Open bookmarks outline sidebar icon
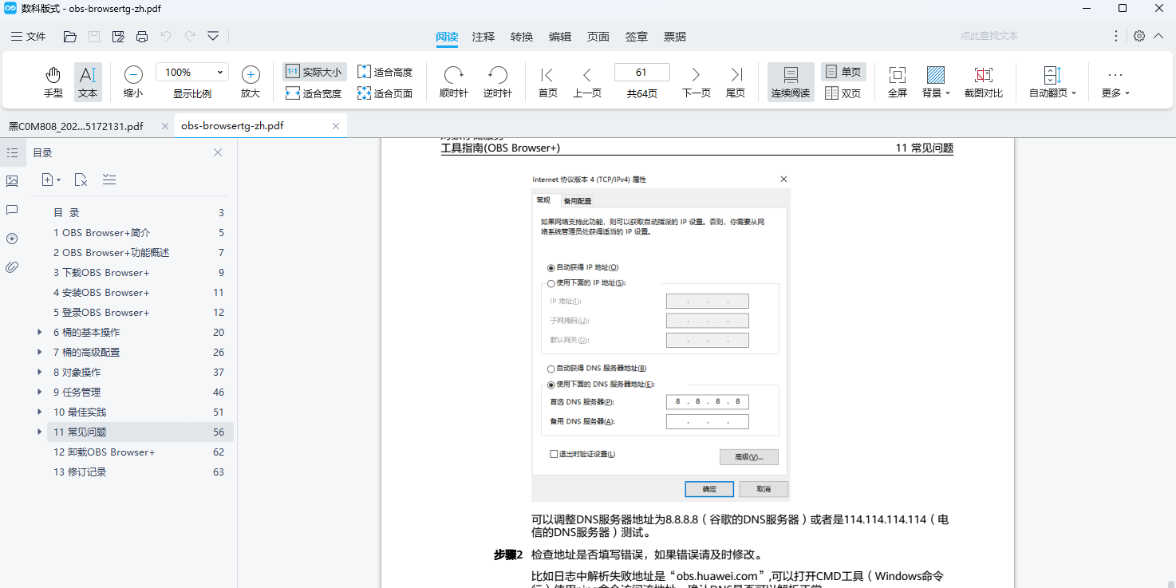The image size is (1176, 588). 12,152
